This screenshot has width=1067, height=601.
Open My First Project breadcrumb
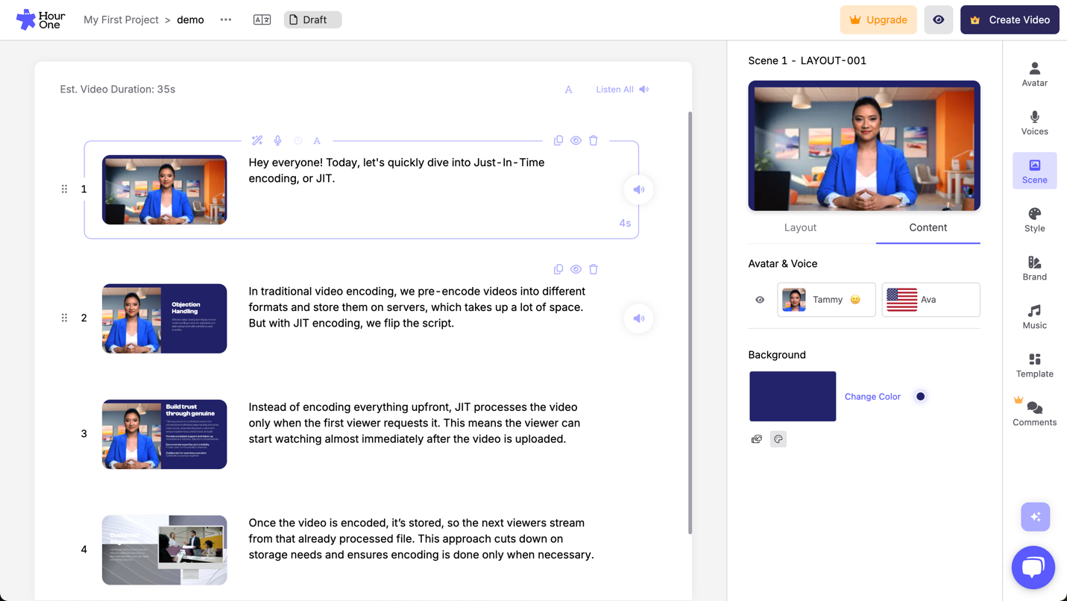pos(121,19)
